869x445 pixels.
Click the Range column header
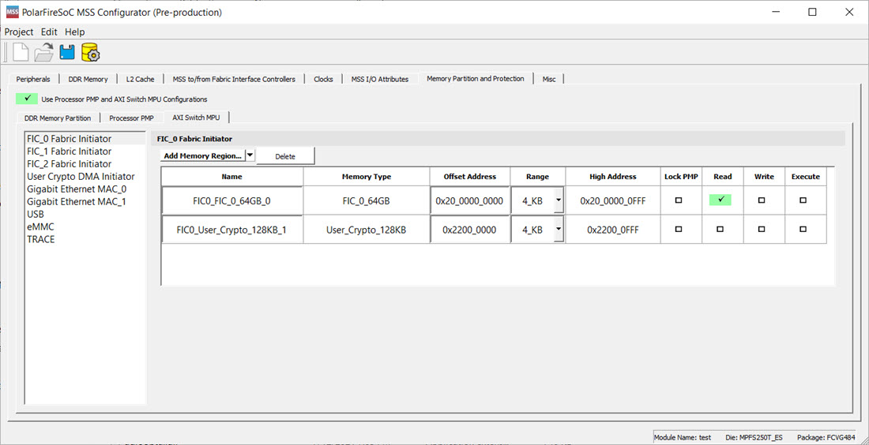(x=537, y=177)
